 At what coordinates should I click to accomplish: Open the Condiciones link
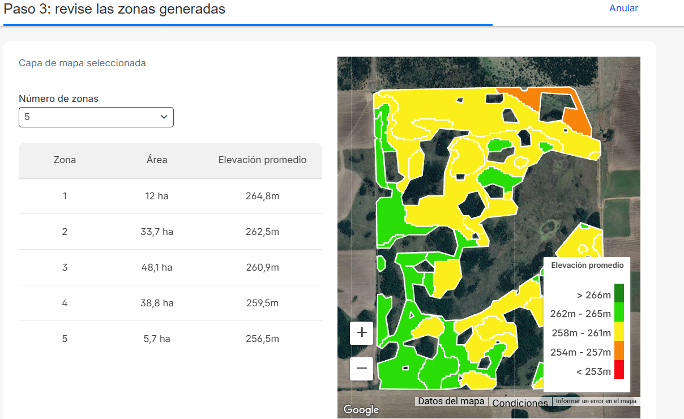tap(520, 403)
